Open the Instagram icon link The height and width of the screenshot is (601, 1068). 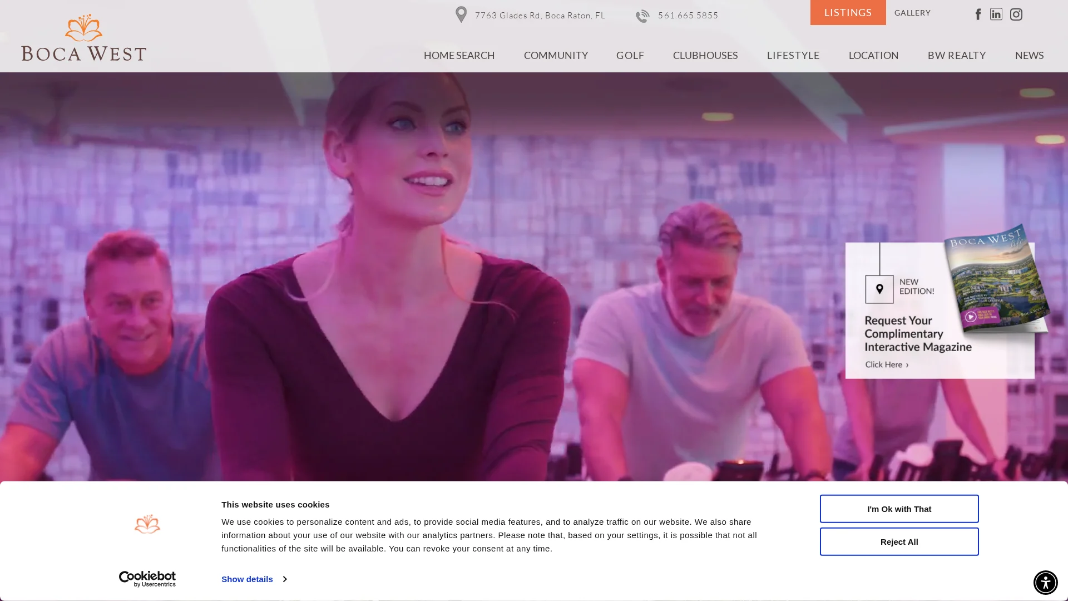pyautogui.click(x=1016, y=14)
